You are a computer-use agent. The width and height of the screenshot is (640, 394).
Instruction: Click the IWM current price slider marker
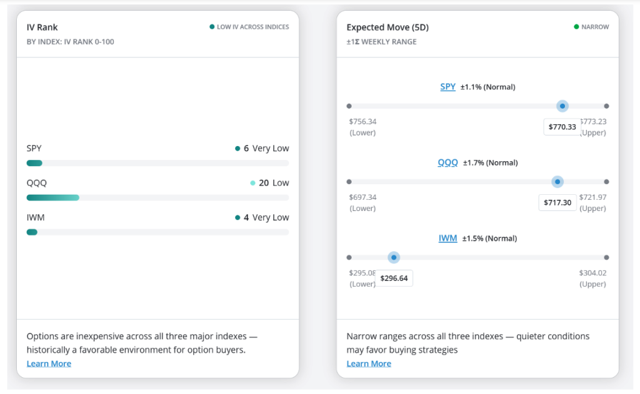(394, 257)
